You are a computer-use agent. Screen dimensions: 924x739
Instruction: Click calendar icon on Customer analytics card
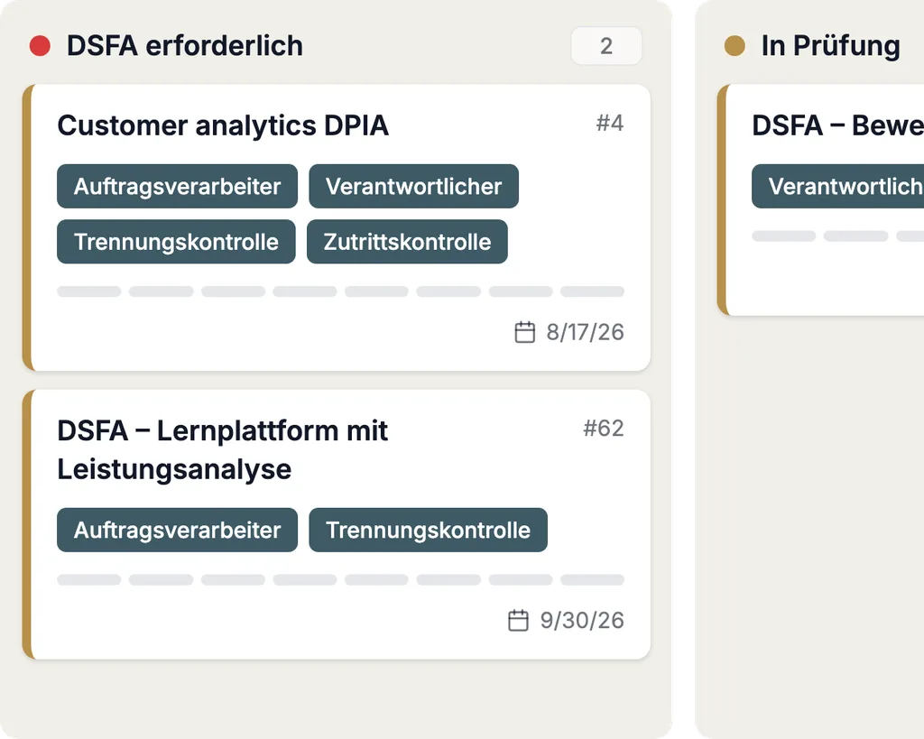[x=524, y=332]
